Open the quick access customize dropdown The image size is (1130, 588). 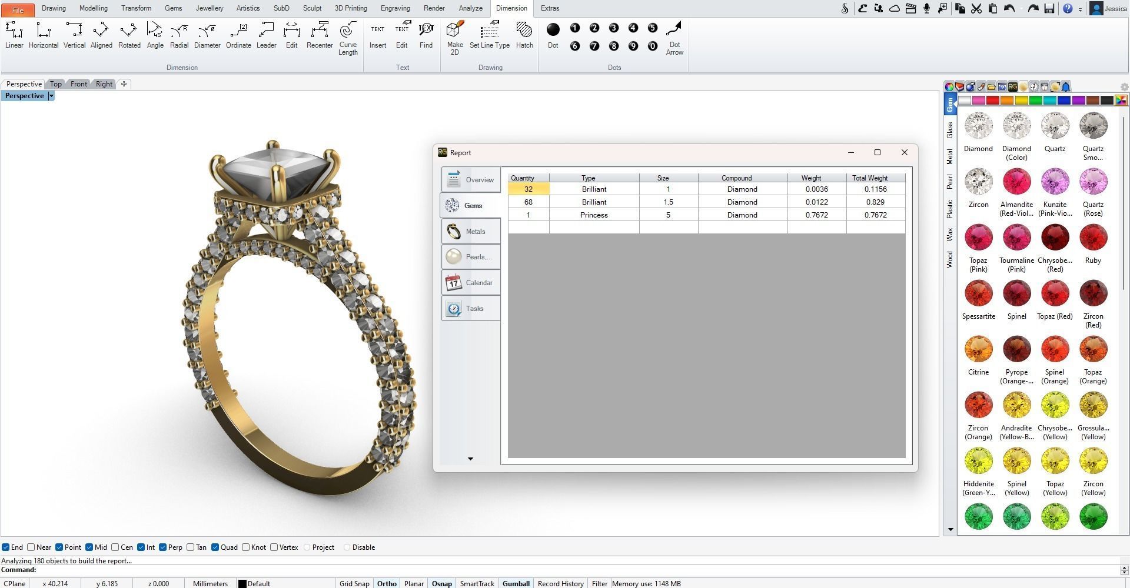coord(1080,9)
